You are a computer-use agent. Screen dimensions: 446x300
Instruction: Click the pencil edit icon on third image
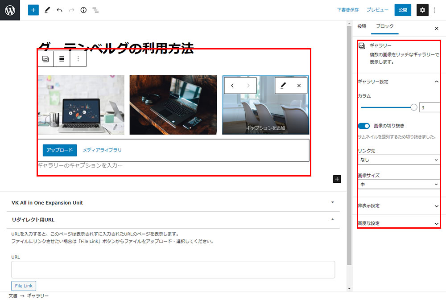coord(283,86)
